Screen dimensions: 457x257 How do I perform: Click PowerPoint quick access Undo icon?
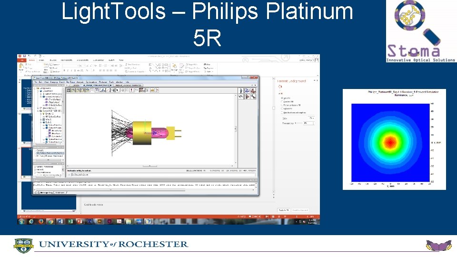pos(29,56)
